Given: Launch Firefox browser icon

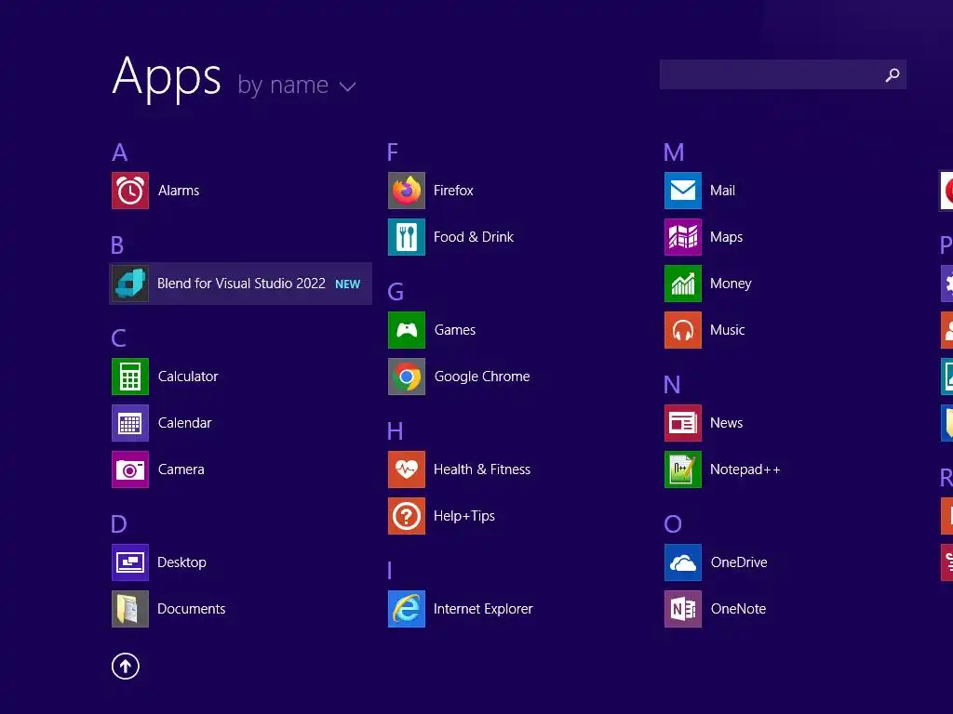Looking at the screenshot, I should [407, 191].
